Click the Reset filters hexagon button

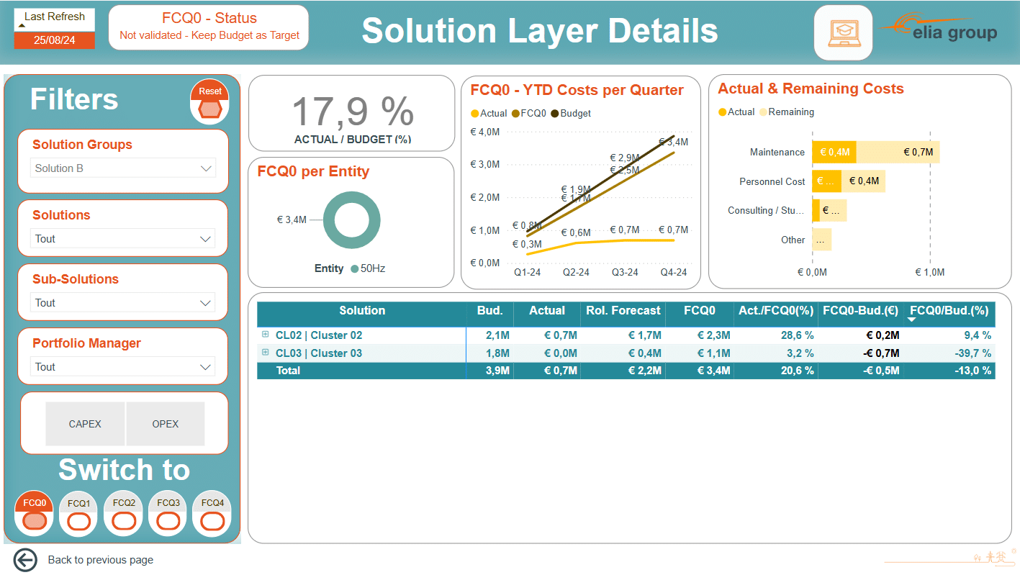click(x=209, y=102)
